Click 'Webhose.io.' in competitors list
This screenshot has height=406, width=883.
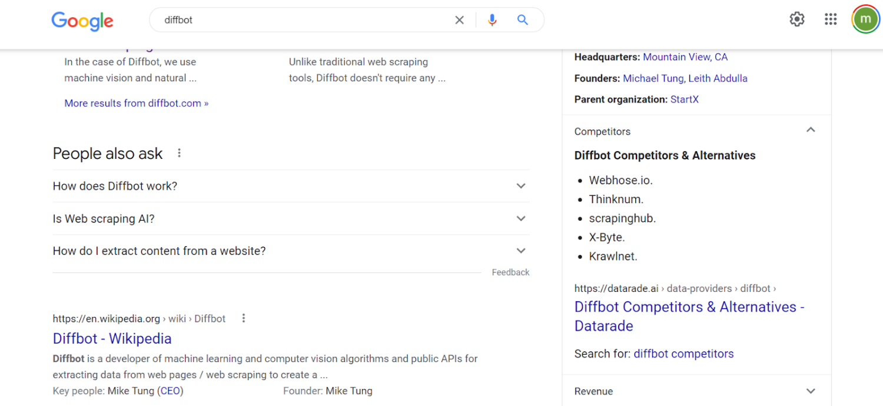[x=620, y=181]
